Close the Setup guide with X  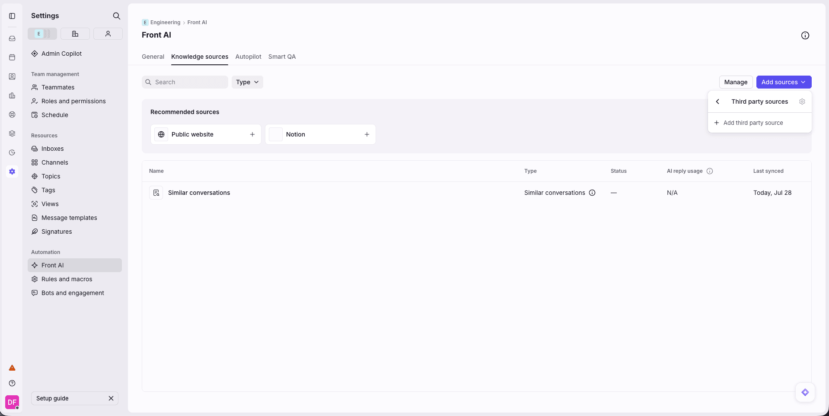(111, 398)
